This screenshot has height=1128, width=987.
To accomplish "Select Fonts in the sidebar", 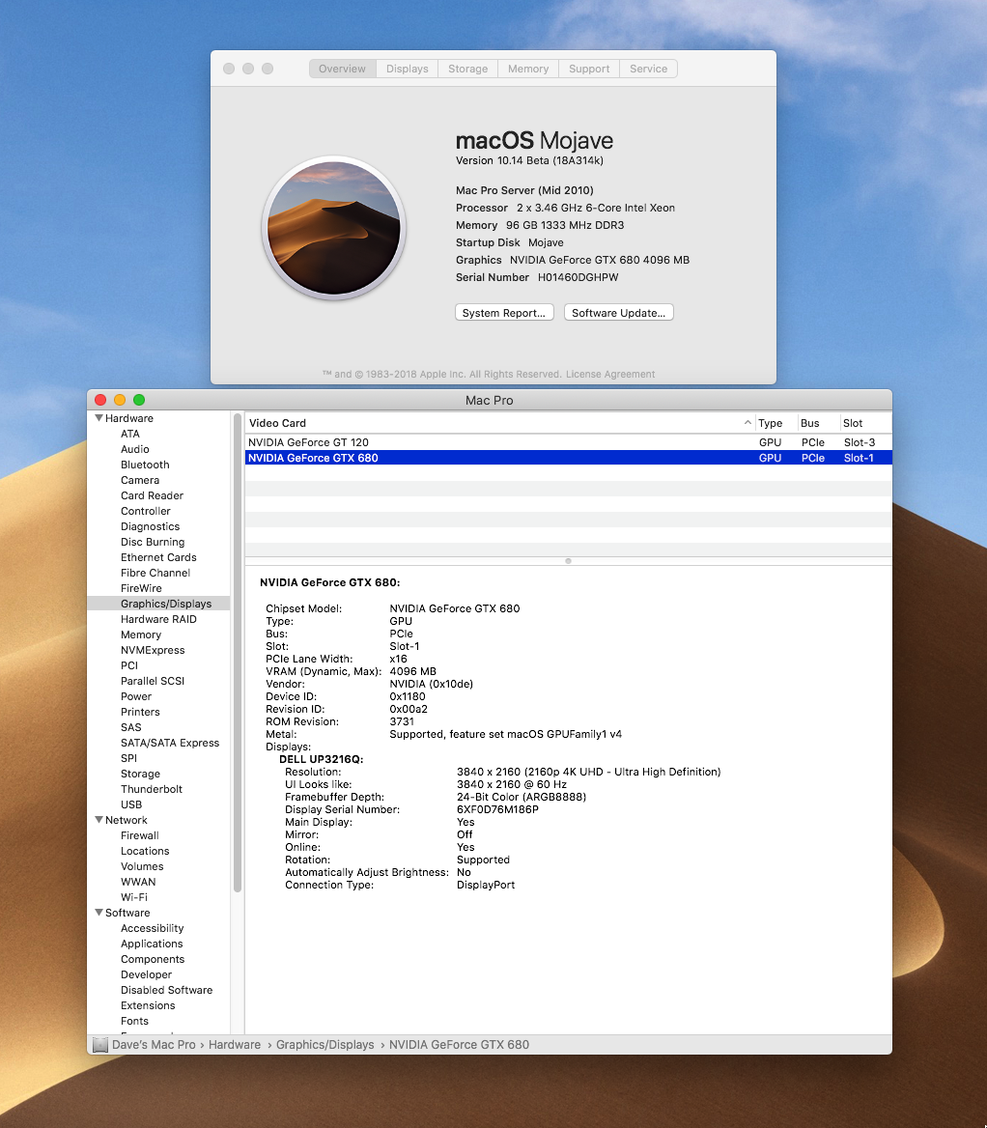I will coord(134,1021).
